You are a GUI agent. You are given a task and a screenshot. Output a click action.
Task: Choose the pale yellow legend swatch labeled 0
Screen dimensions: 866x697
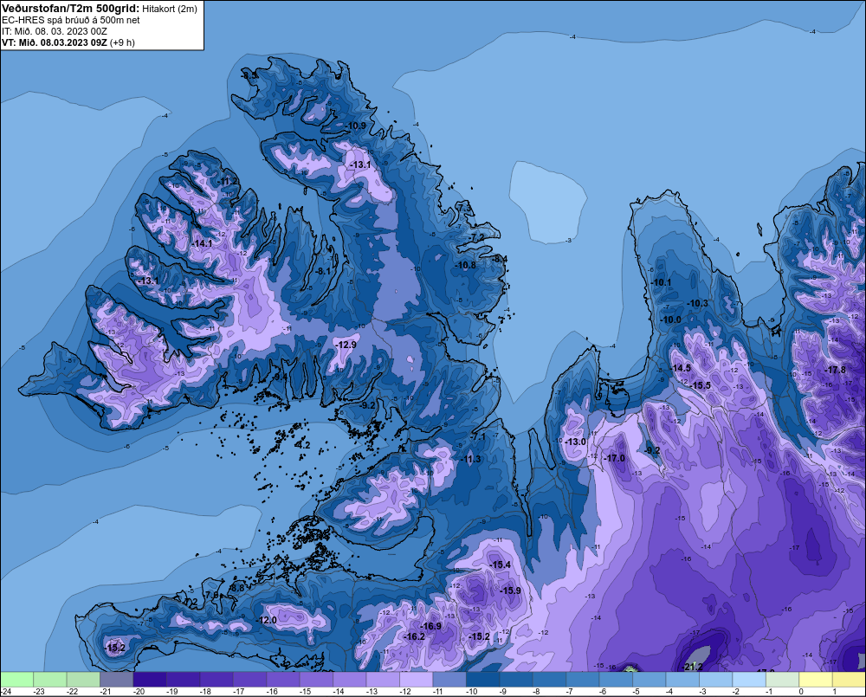tap(817, 679)
